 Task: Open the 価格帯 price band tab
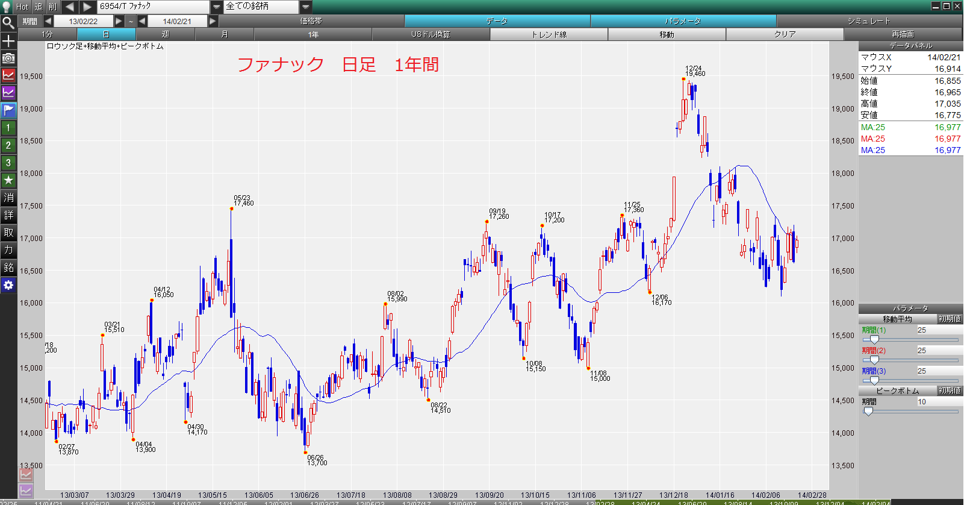(x=311, y=21)
